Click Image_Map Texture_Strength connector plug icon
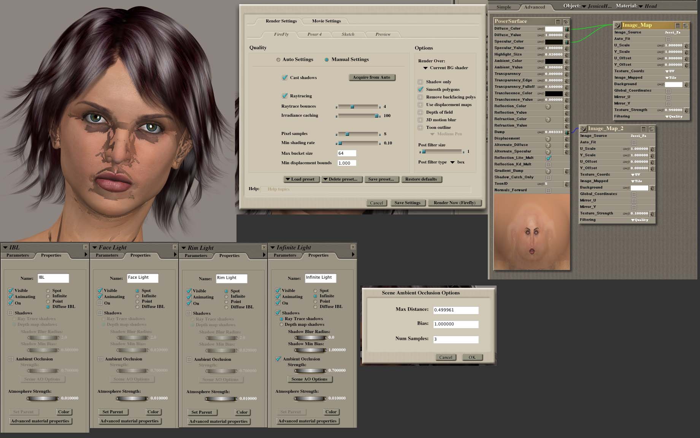 pyautogui.click(x=686, y=110)
